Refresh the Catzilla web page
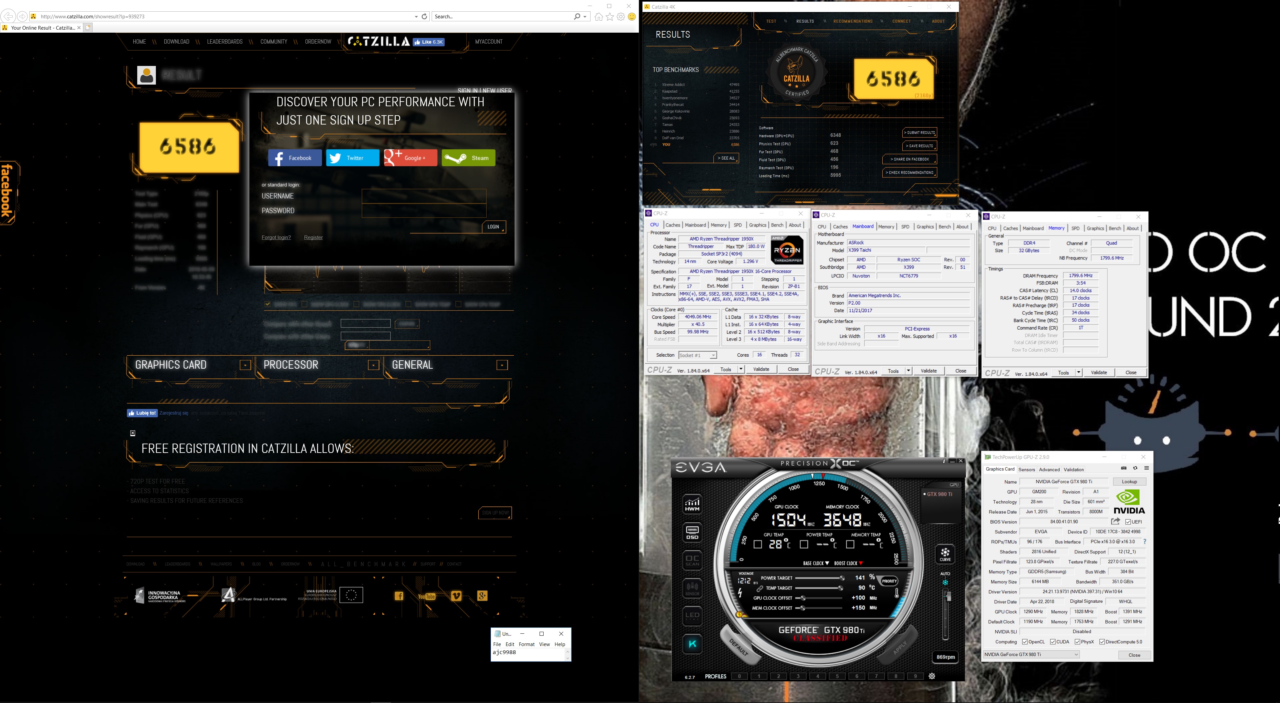Image resolution: width=1280 pixels, height=703 pixels. (x=424, y=16)
